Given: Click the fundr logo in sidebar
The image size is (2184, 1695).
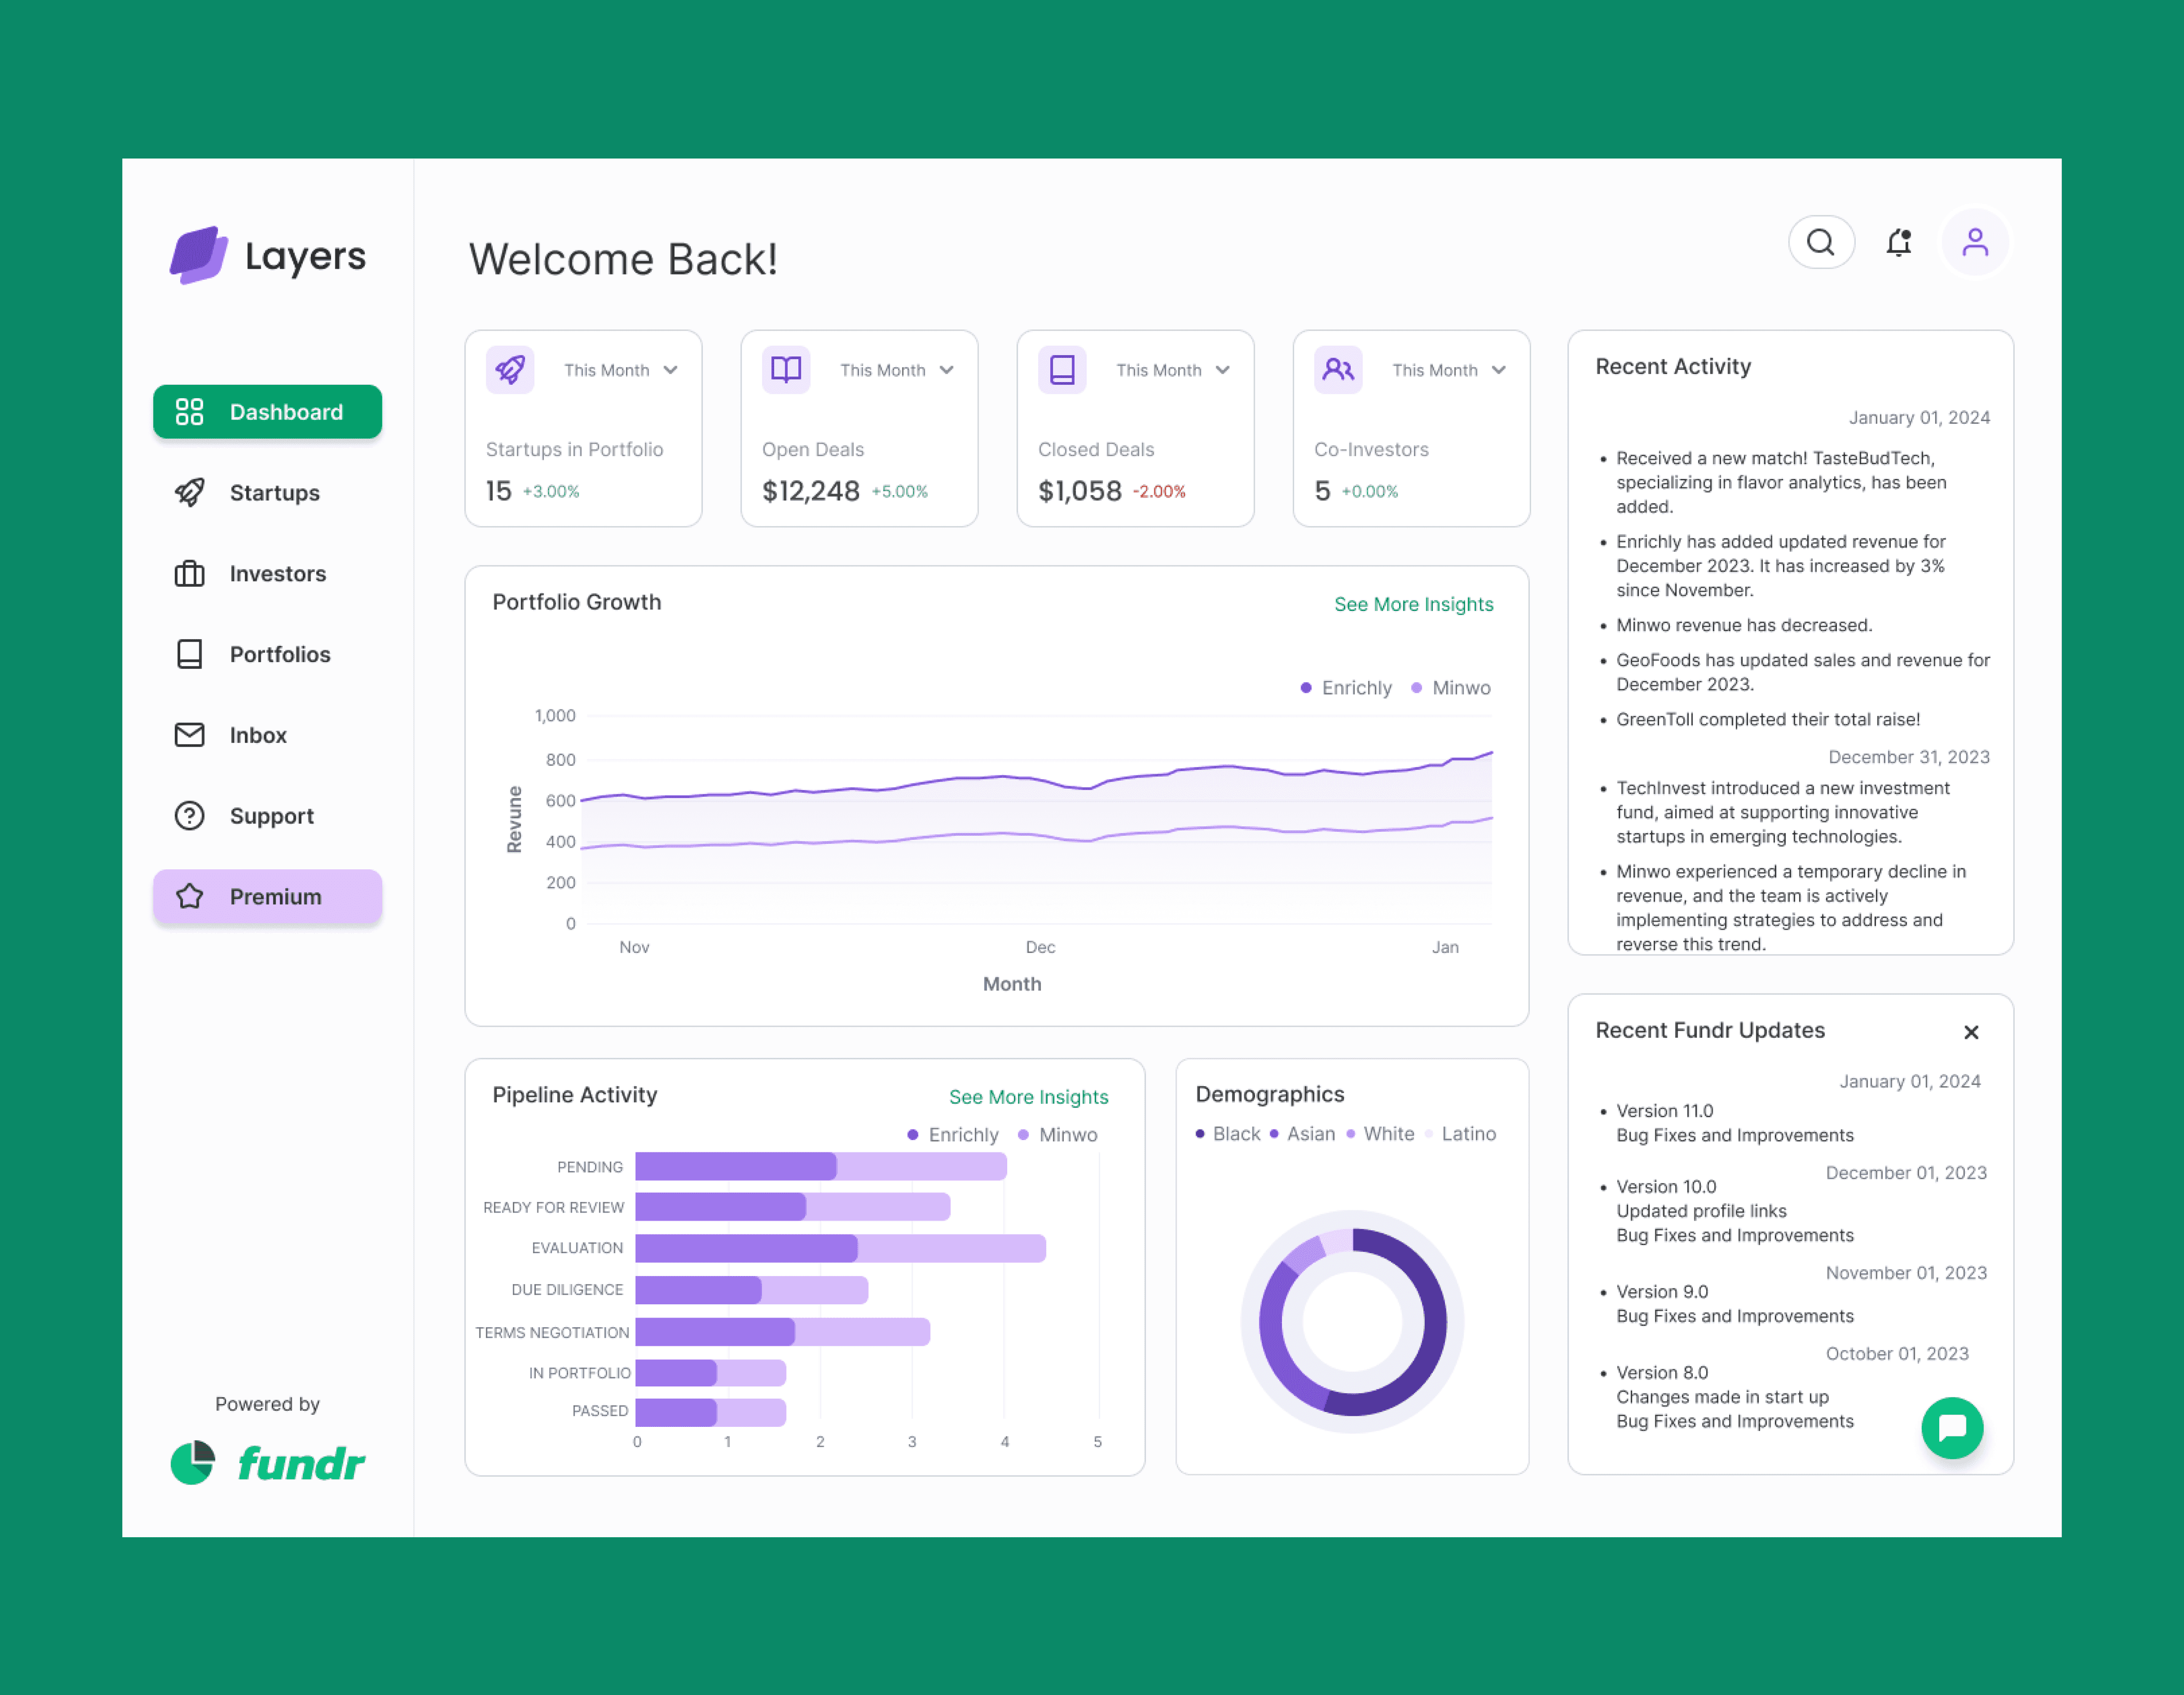Looking at the screenshot, I should (x=268, y=1463).
